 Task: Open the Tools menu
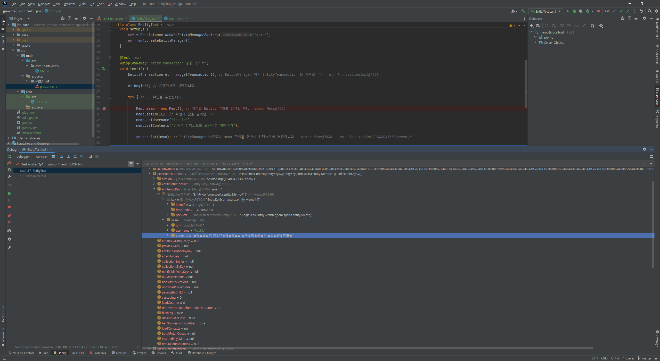tap(101, 4)
